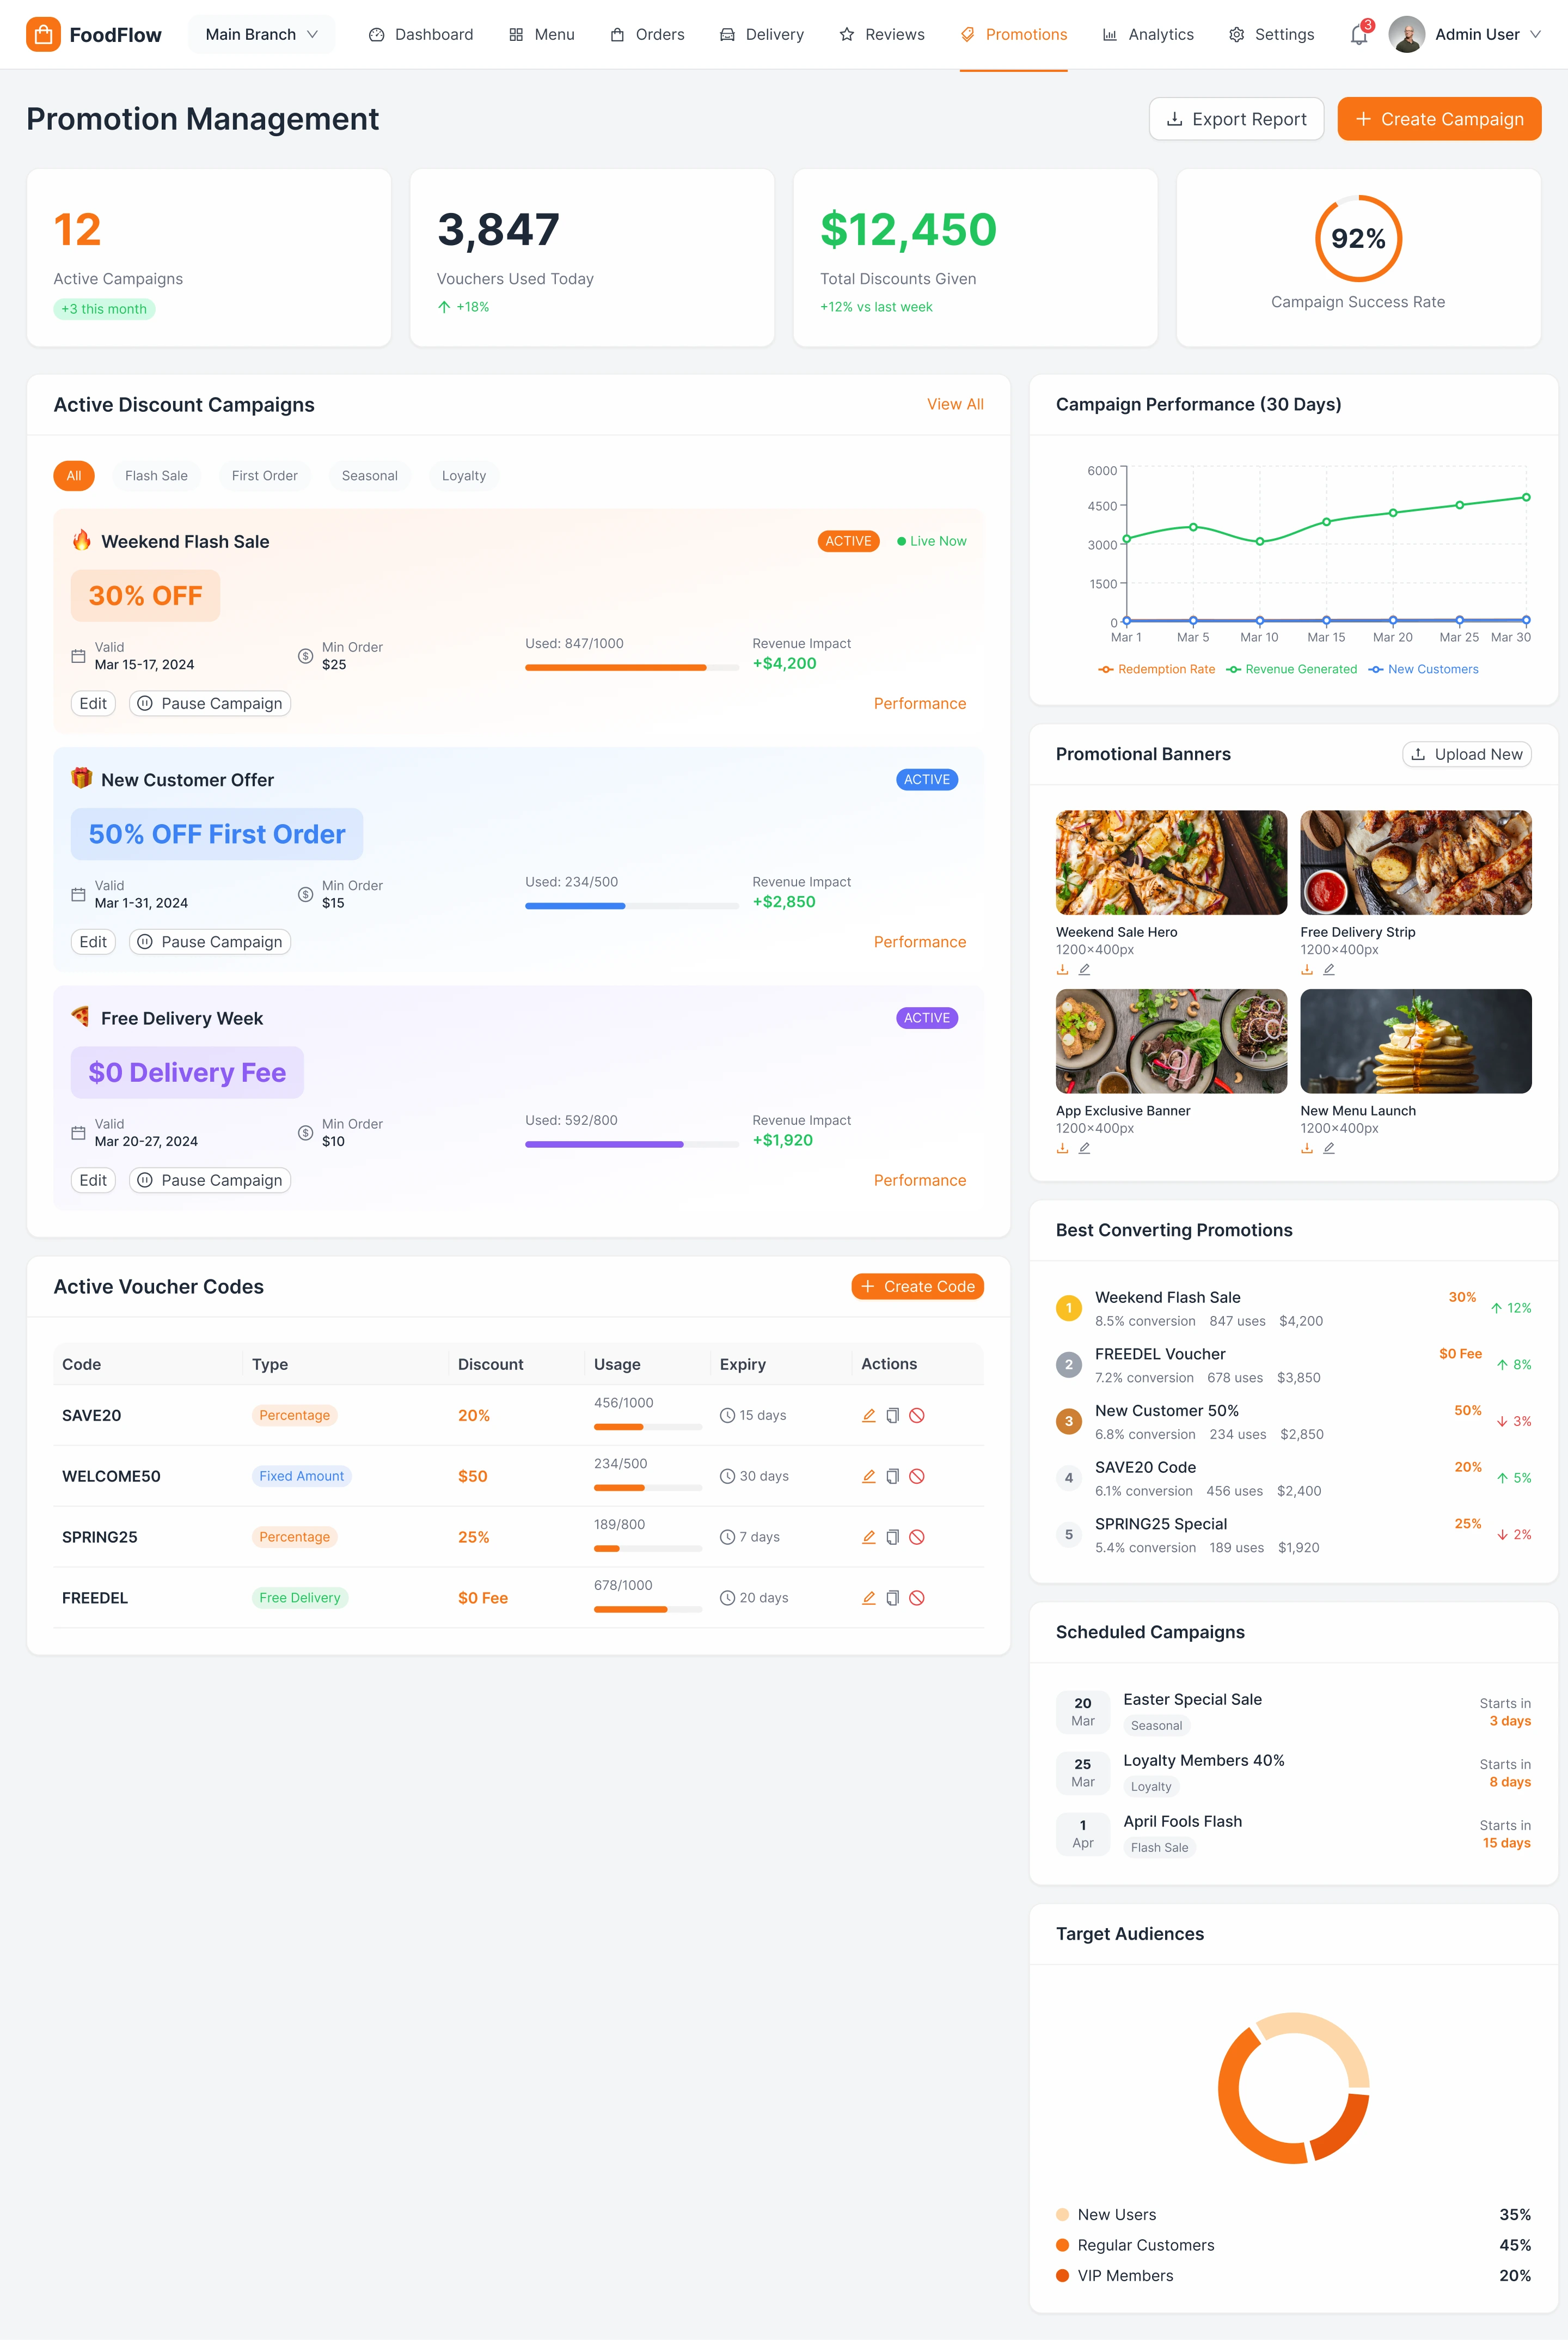Viewport: 1568px width, 2340px height.
Task: Edit the App Exclusive Banner
Action: coord(1084,1149)
